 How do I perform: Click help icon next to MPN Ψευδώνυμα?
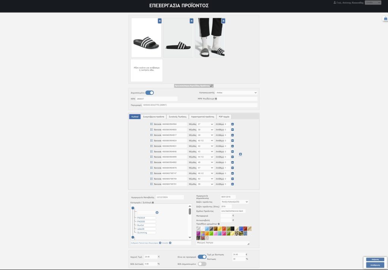point(216,99)
